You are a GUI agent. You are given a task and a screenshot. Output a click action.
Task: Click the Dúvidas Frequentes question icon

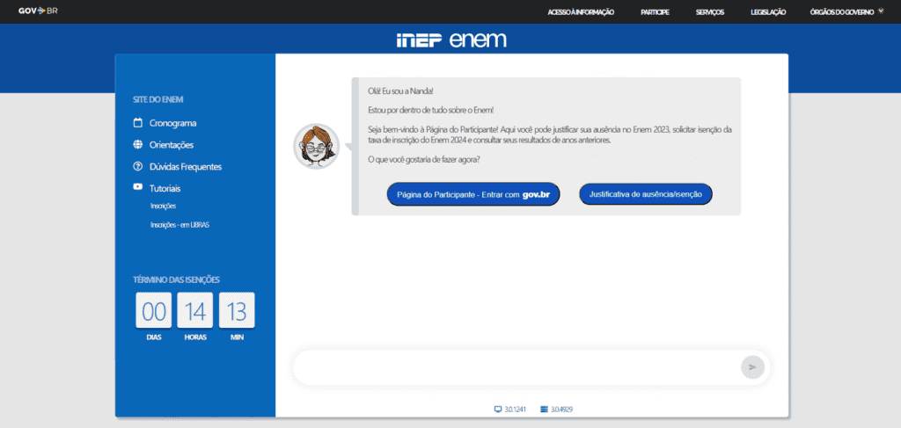137,167
